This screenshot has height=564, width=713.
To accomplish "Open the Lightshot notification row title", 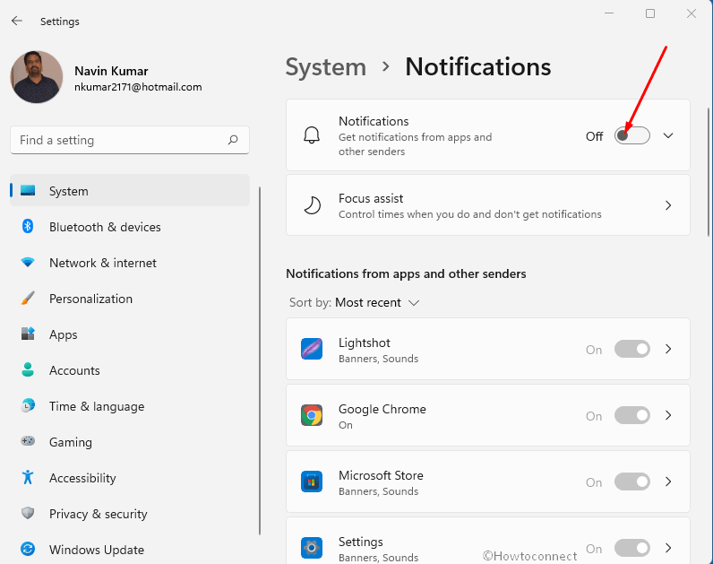I will pos(365,343).
